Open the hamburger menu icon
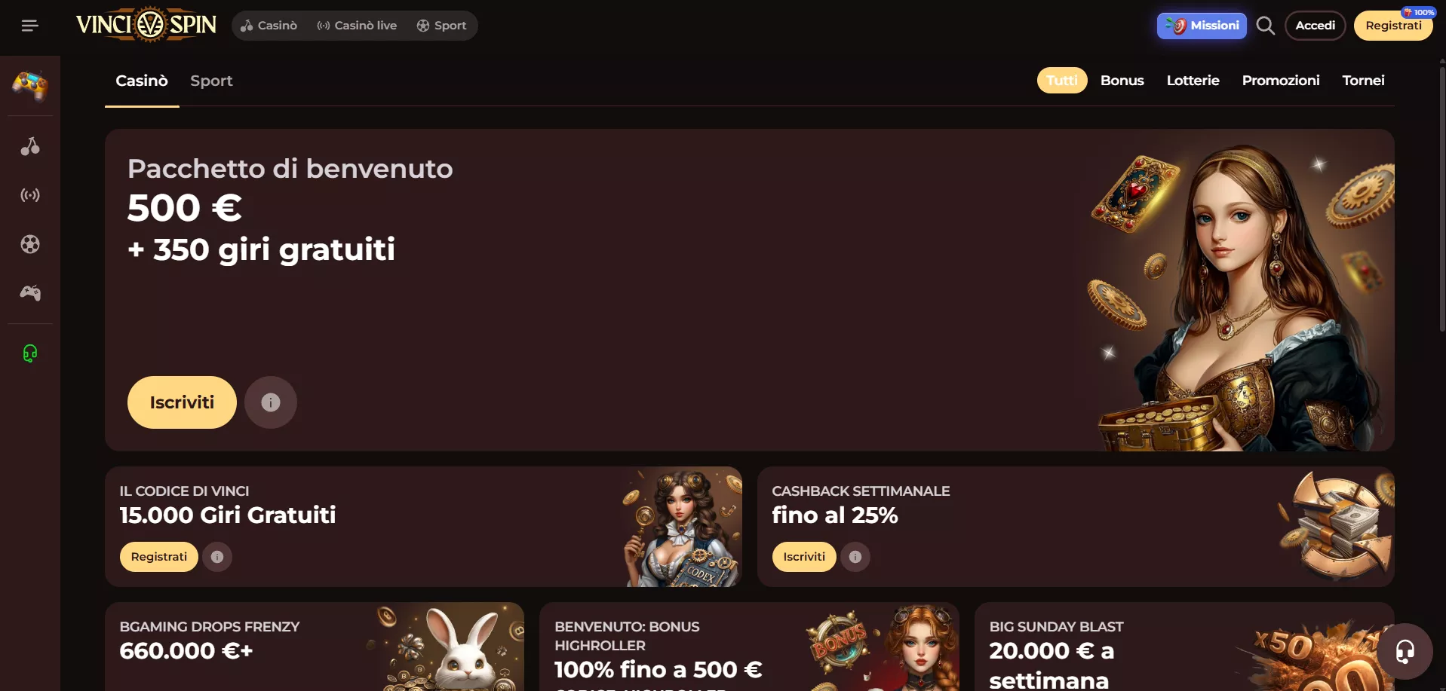 (29, 26)
